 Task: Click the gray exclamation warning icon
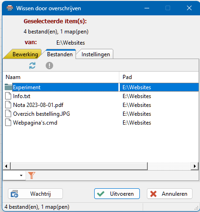tap(49, 66)
